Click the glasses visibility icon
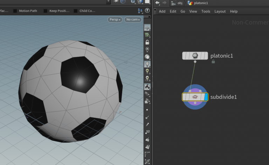The height and width of the screenshot is (165, 269). (147, 94)
